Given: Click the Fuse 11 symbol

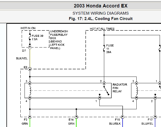Looking at the screenshot, I should (x=104, y=48).
